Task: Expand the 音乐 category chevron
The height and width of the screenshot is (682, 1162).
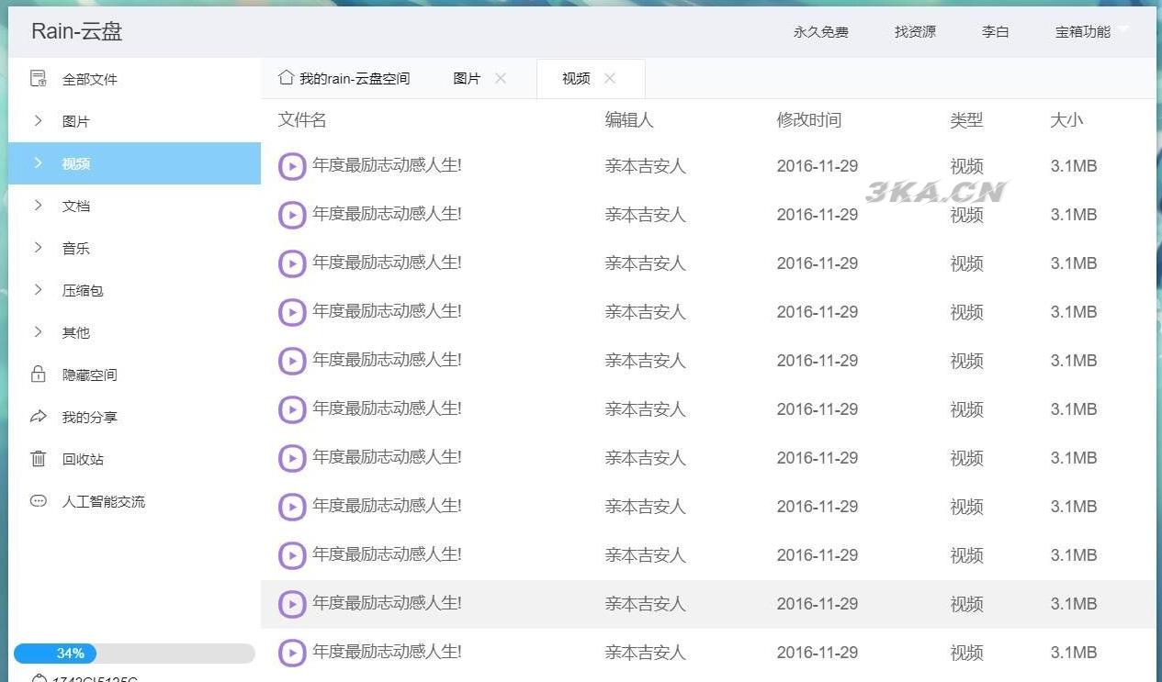Action: [39, 248]
